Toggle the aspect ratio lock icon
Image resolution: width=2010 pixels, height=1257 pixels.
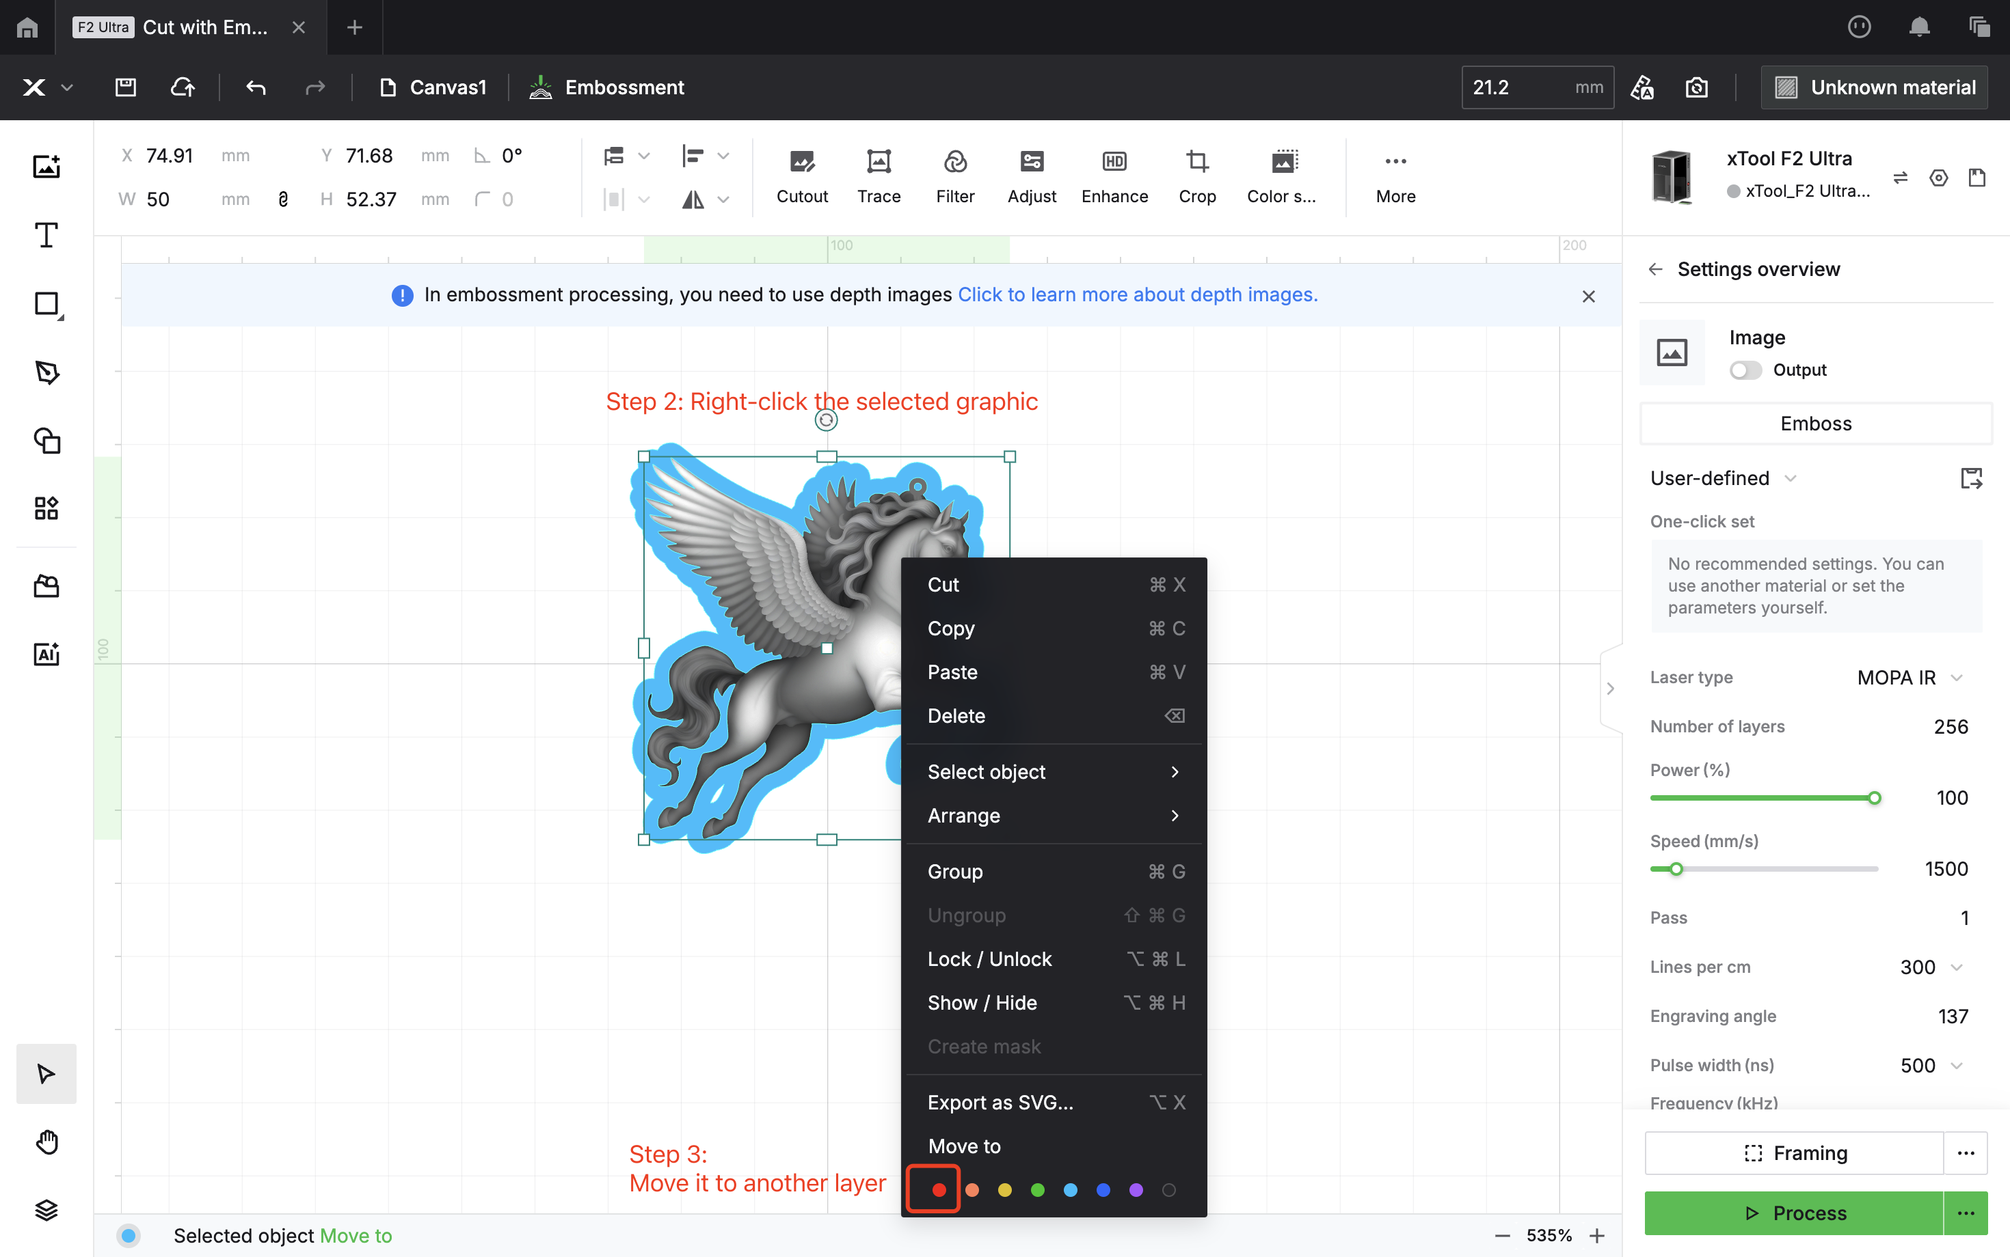pos(283,199)
